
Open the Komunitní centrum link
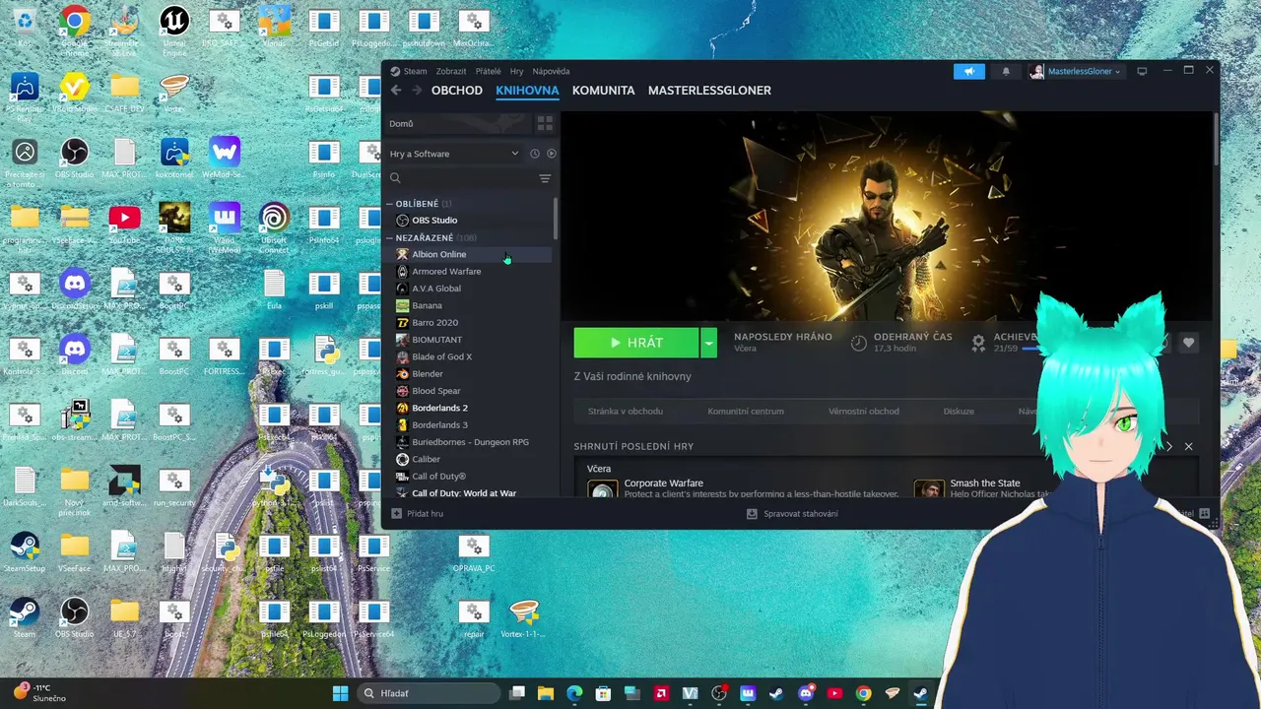(746, 411)
